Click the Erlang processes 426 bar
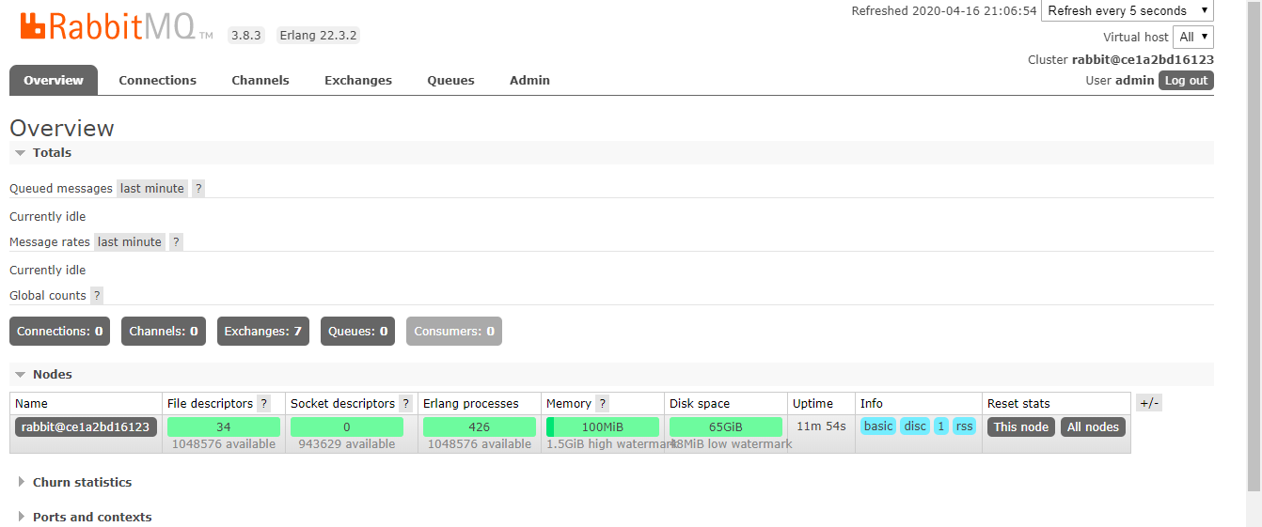Image resolution: width=1262 pixels, height=527 pixels. click(480, 426)
